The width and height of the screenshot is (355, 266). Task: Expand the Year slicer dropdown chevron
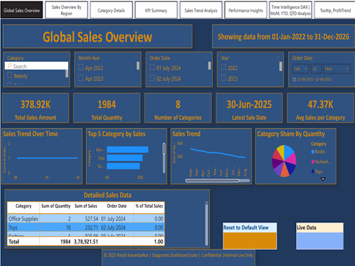coord(278,58)
